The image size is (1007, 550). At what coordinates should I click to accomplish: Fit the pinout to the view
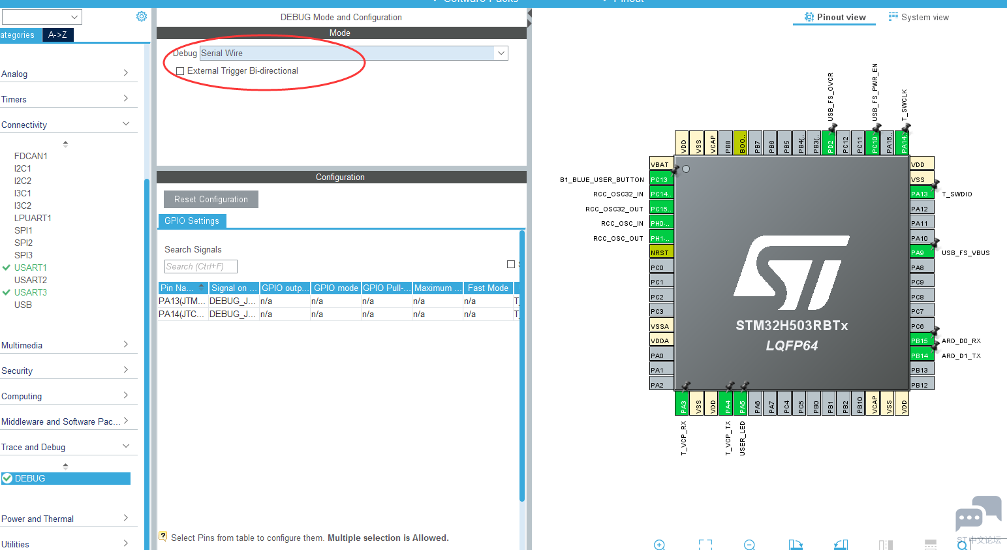(705, 545)
